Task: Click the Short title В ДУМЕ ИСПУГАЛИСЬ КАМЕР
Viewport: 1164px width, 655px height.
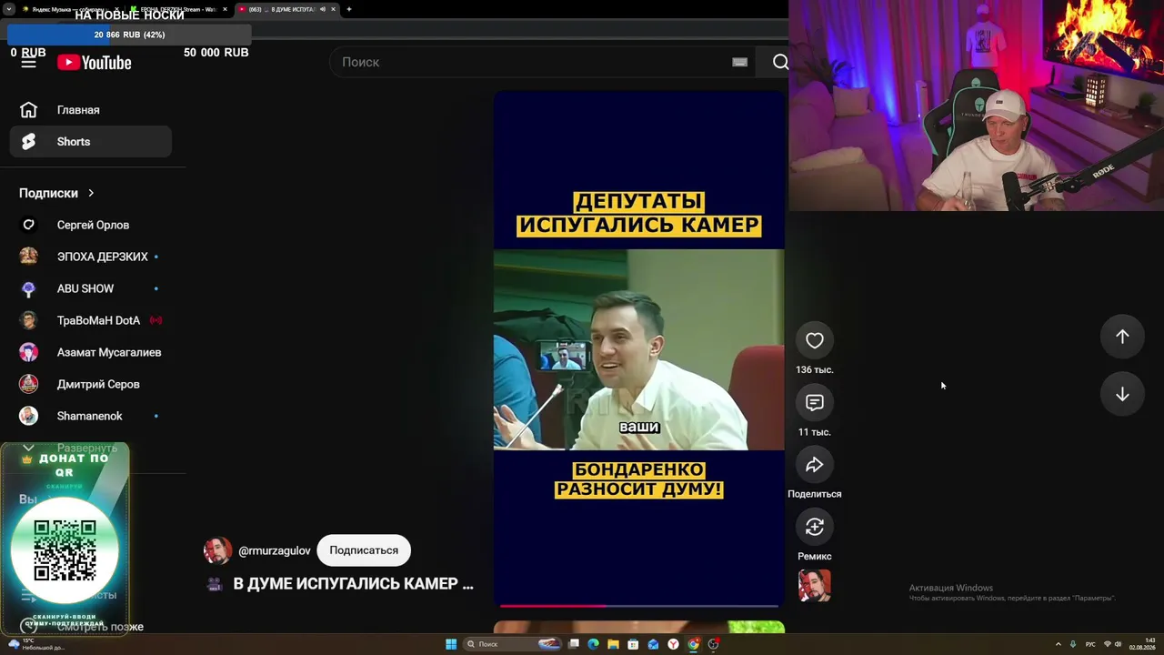Action: click(354, 584)
